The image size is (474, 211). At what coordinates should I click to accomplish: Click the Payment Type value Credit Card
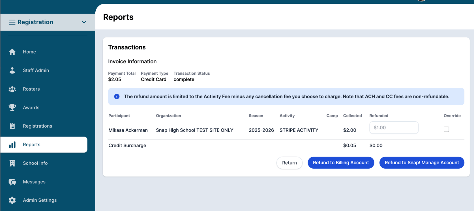pos(154,79)
